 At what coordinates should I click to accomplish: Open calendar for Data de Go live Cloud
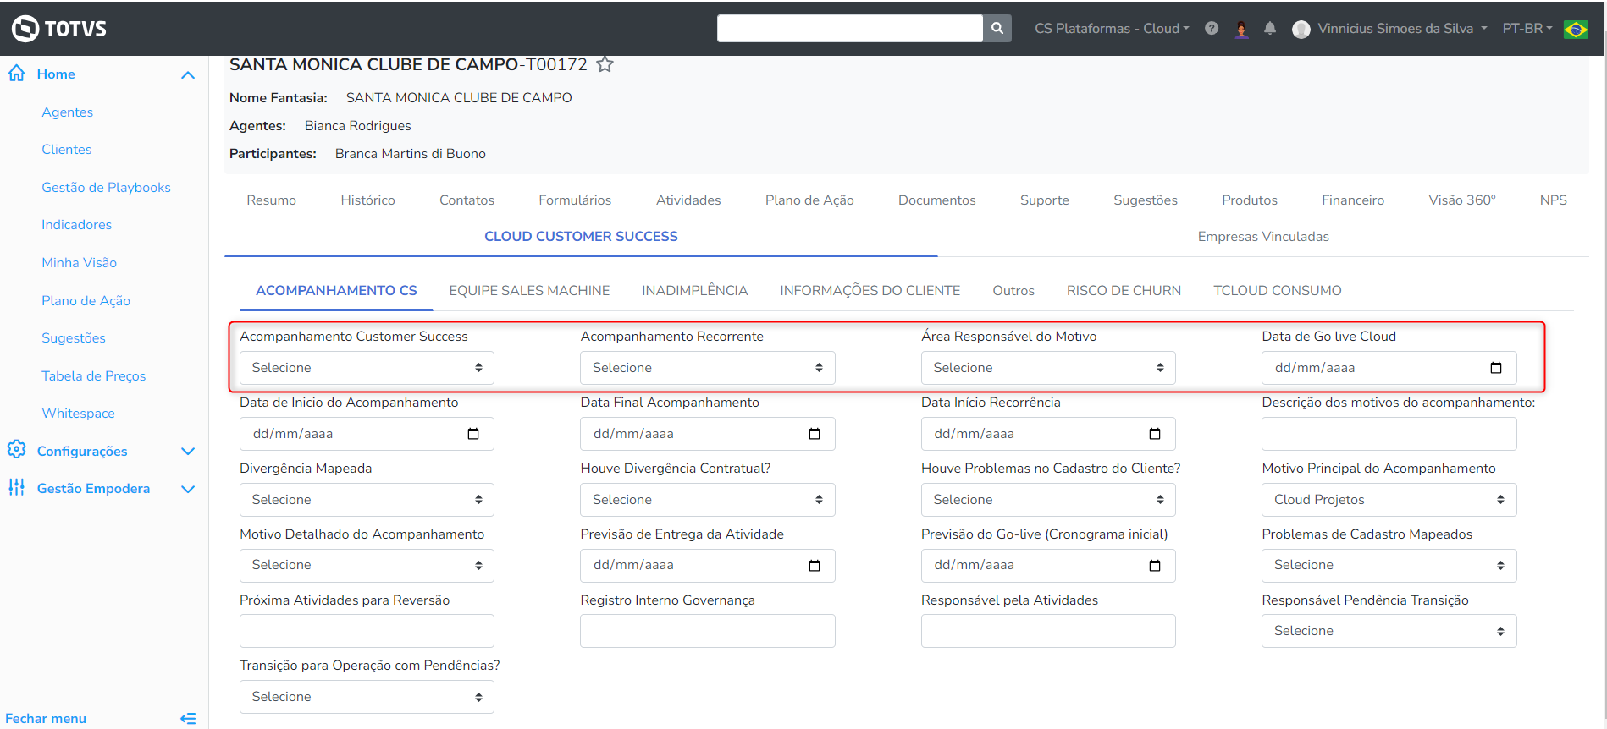tap(1495, 368)
